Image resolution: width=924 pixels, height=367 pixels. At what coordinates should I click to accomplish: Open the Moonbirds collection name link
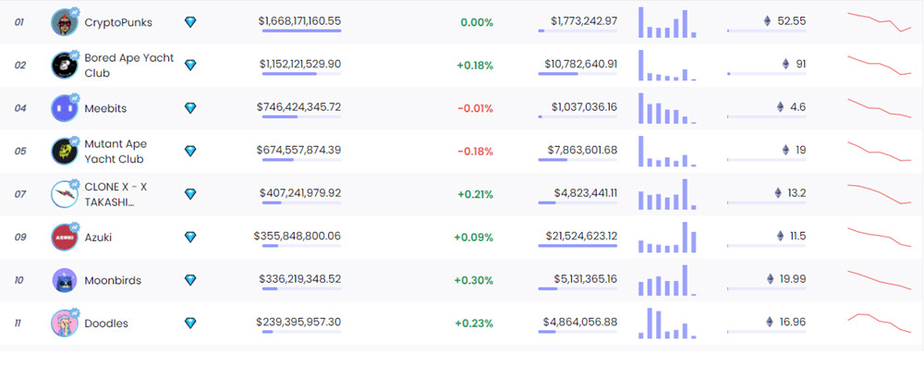coord(113,280)
